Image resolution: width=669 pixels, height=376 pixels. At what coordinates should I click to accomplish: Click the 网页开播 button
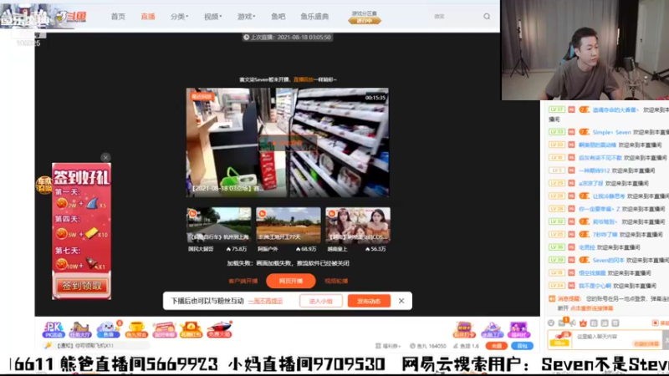[291, 281]
